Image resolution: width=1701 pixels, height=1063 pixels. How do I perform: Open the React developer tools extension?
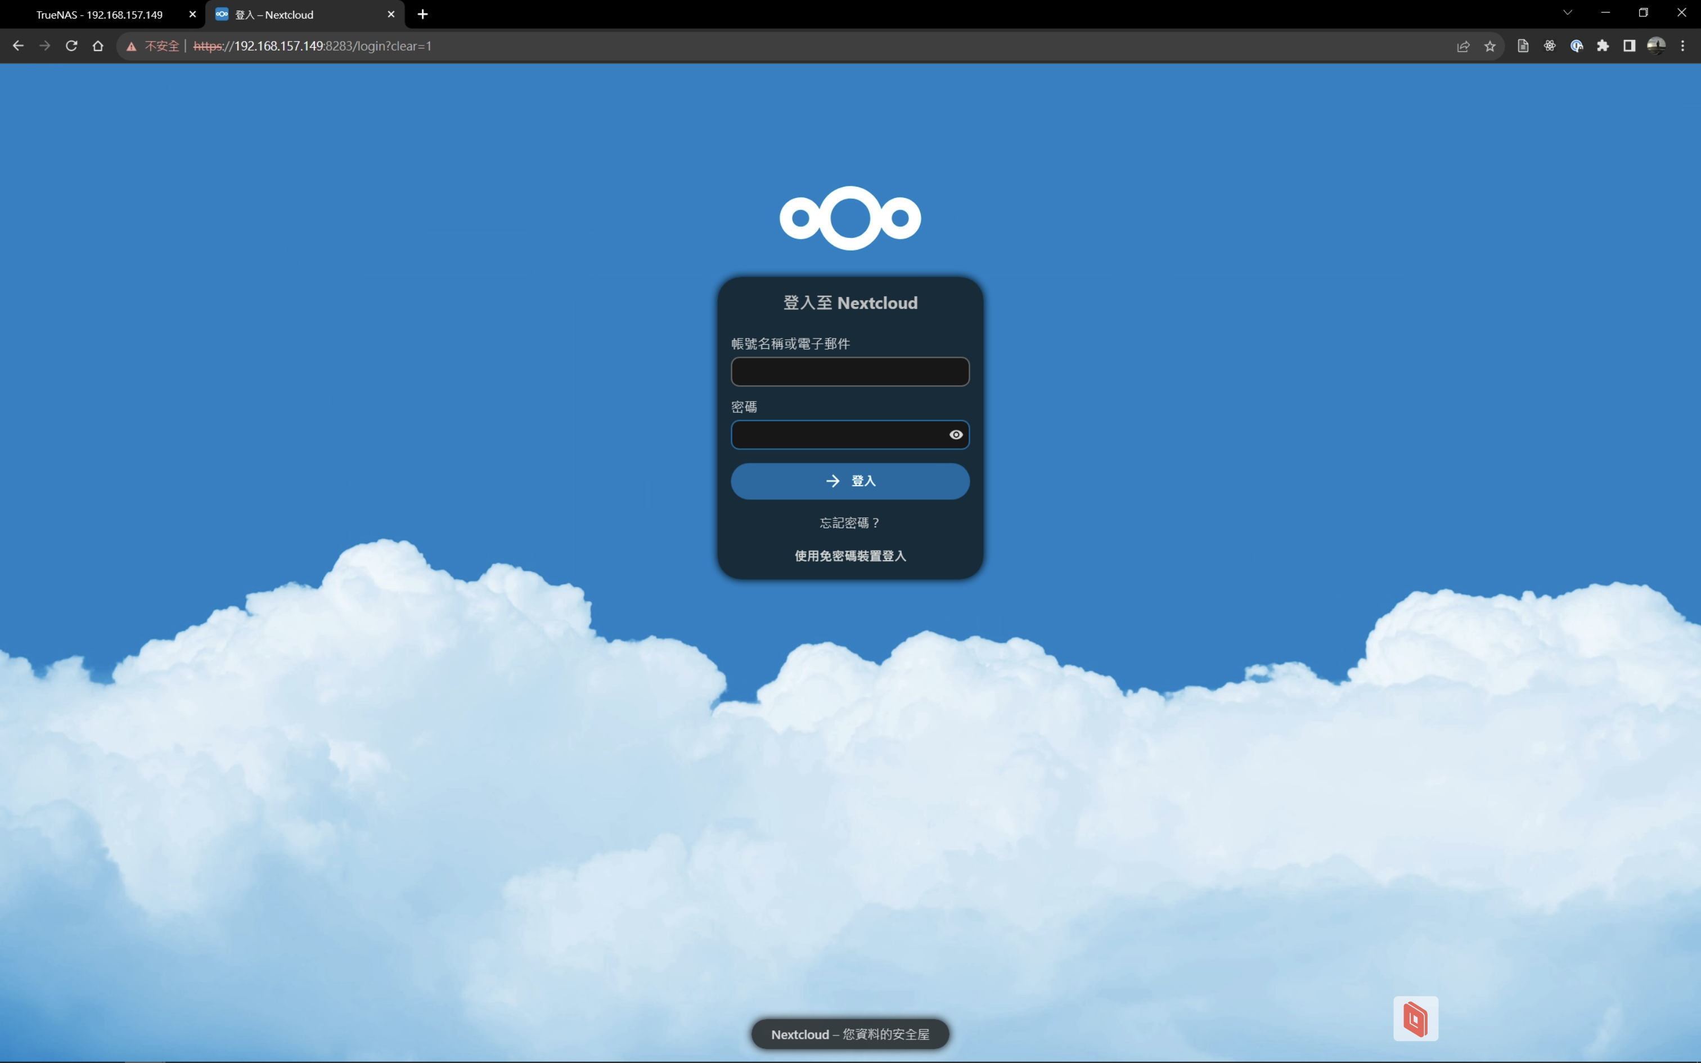point(1549,46)
